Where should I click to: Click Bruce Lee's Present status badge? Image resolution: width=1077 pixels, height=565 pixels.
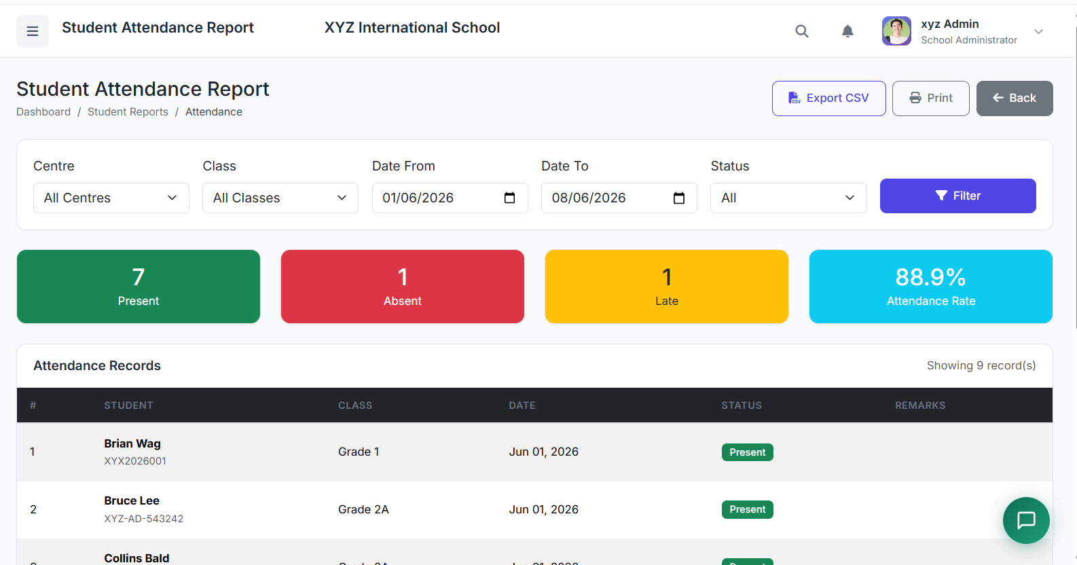(x=747, y=509)
